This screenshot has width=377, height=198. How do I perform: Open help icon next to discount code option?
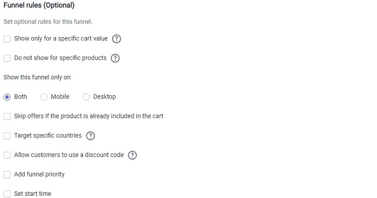(x=132, y=155)
